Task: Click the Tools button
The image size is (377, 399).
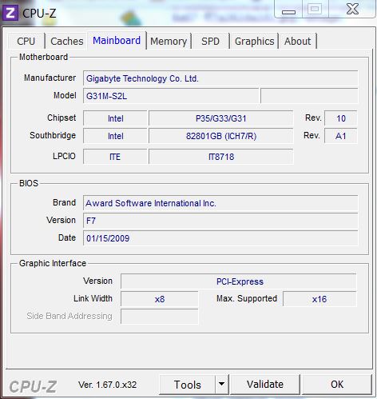Action: (187, 385)
